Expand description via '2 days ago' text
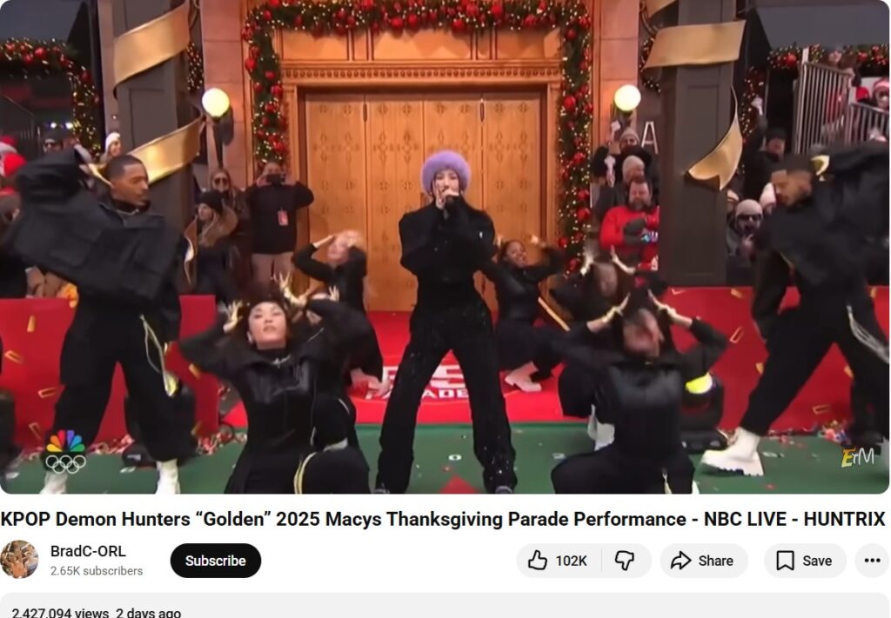The height and width of the screenshot is (618, 891). [x=148, y=612]
